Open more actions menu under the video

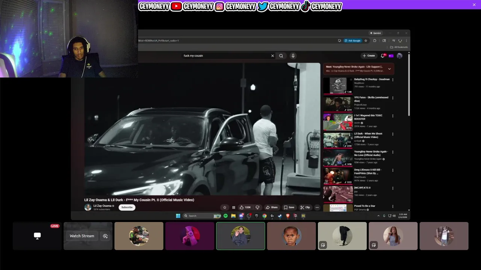click(317, 207)
